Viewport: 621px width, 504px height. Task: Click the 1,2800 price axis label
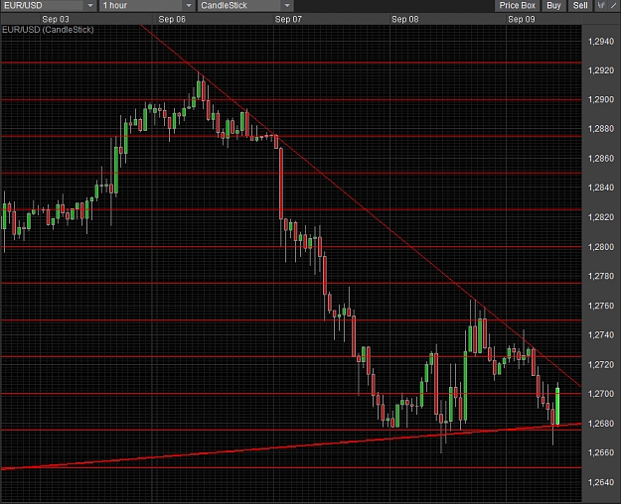tap(601, 246)
